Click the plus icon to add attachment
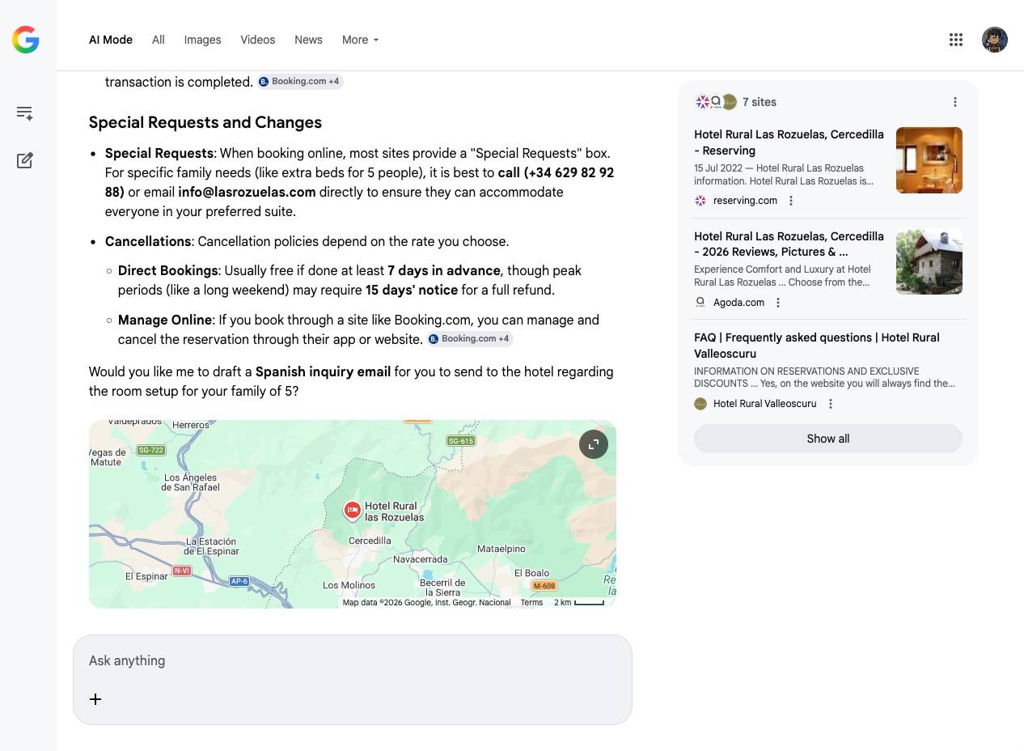Viewport: 1024px width, 751px height. 95,699
